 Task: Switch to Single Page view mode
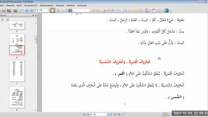(161, 114)
